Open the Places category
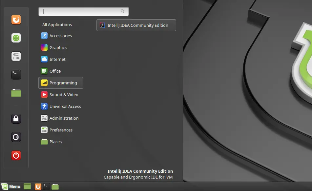Screen dimensions: 312x191 [x=55, y=142]
